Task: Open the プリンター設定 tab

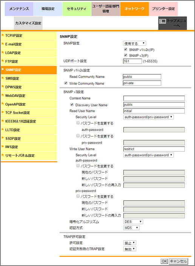Action: pos(163,9)
